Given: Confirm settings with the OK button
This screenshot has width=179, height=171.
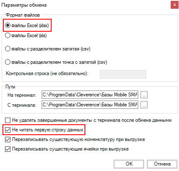Looking at the screenshot, I should (x=129, y=164).
